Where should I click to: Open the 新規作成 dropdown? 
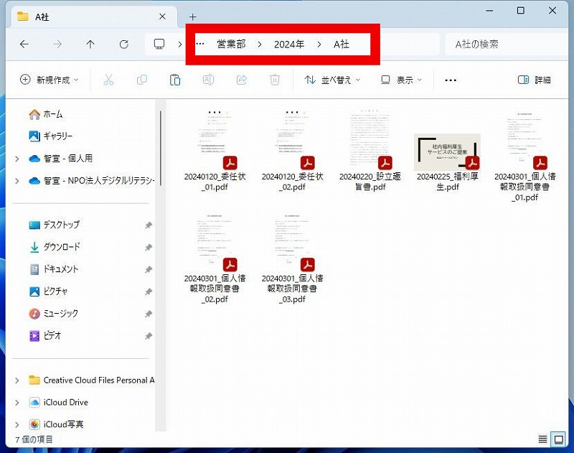coord(49,80)
